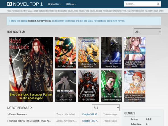
Task: Click the Adventure genre in Campus Rebirth row
Action: [x=69, y=121]
